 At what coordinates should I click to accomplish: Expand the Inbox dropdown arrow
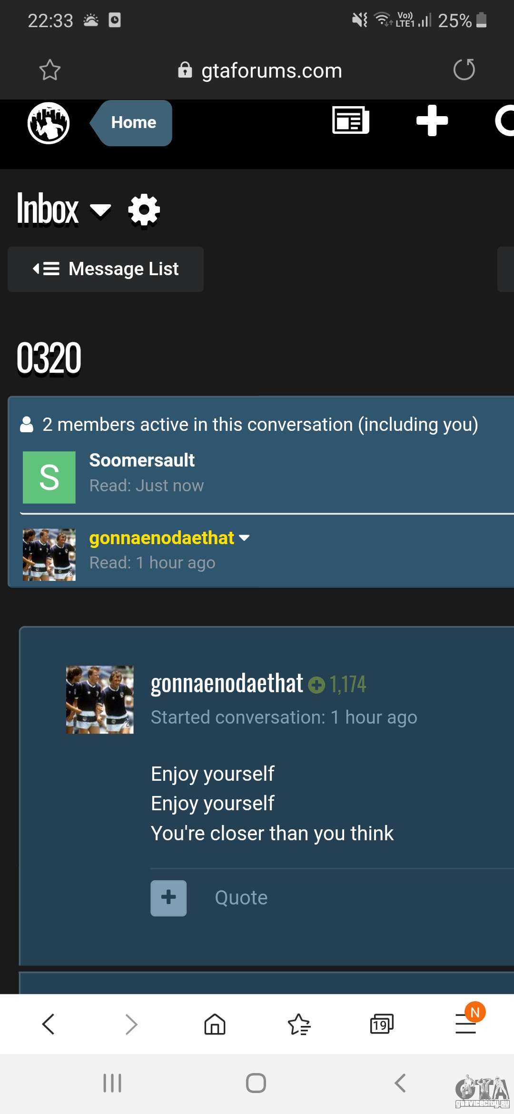[100, 210]
